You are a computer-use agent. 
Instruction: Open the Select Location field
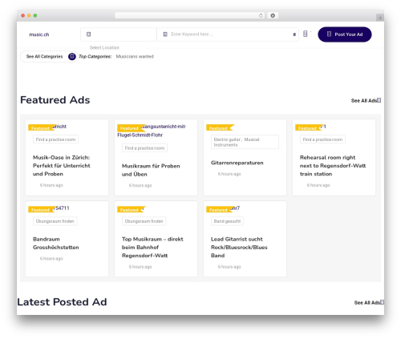pyautogui.click(x=119, y=34)
